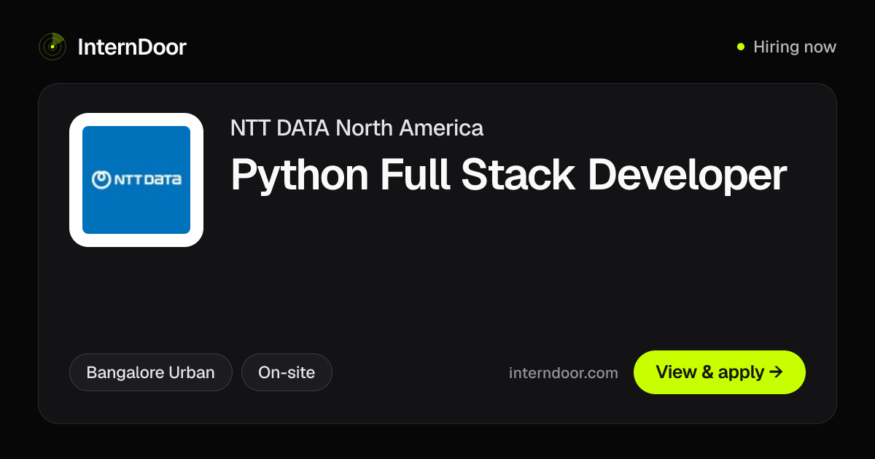Select the NTT DATA North America company name
The height and width of the screenshot is (459, 875).
coord(357,128)
